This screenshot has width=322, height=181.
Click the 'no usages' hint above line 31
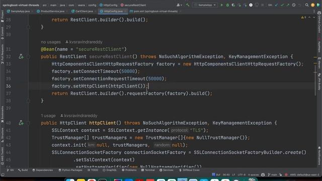51,42
